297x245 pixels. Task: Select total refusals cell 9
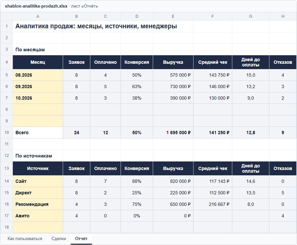283,133
